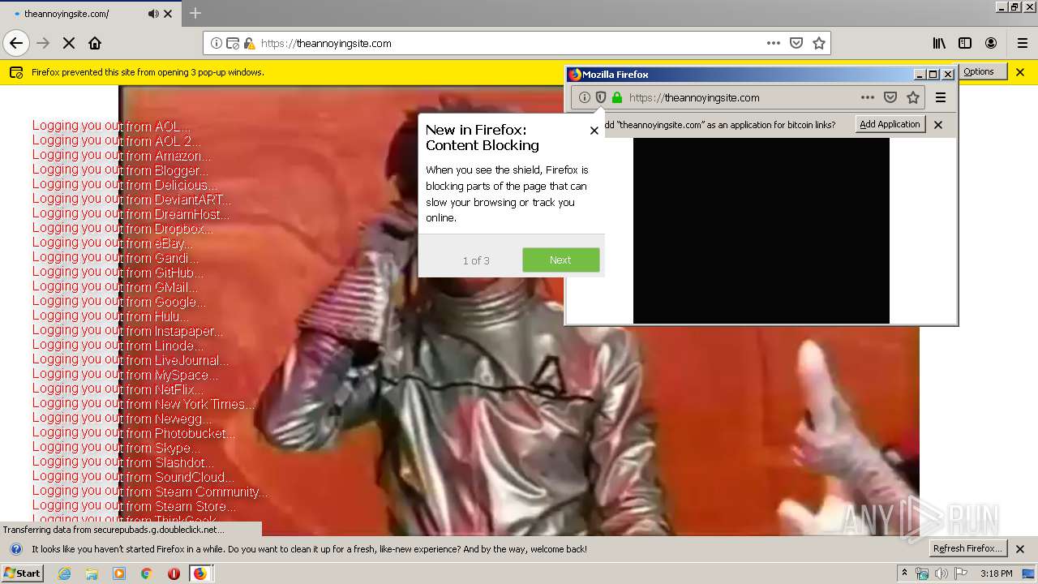Open Action Center flag icon

961,573
